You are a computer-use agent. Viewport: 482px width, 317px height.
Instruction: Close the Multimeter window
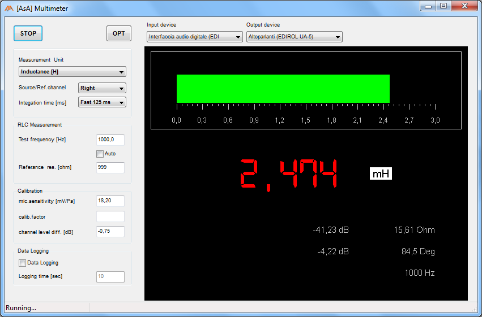pos(465,6)
